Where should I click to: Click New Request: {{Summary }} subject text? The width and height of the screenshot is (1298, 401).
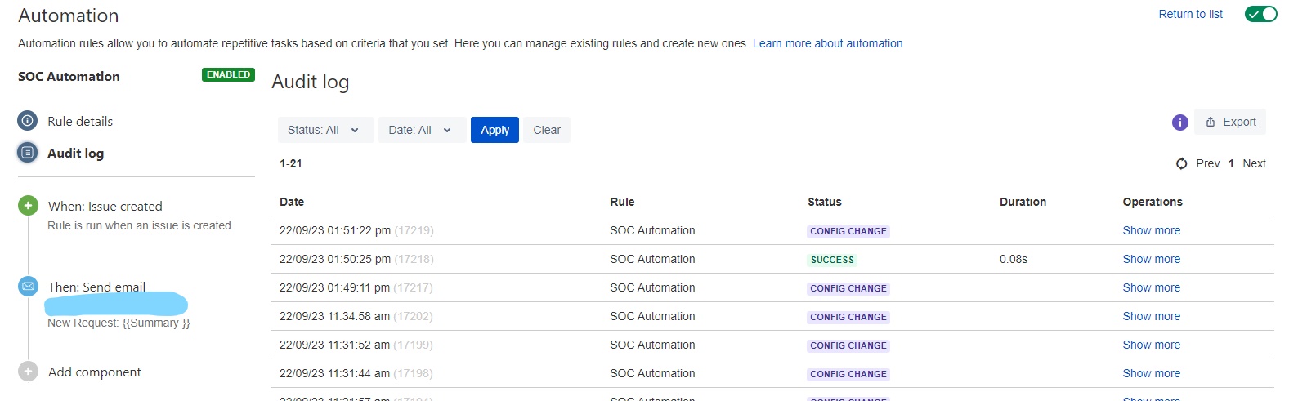coord(119,323)
